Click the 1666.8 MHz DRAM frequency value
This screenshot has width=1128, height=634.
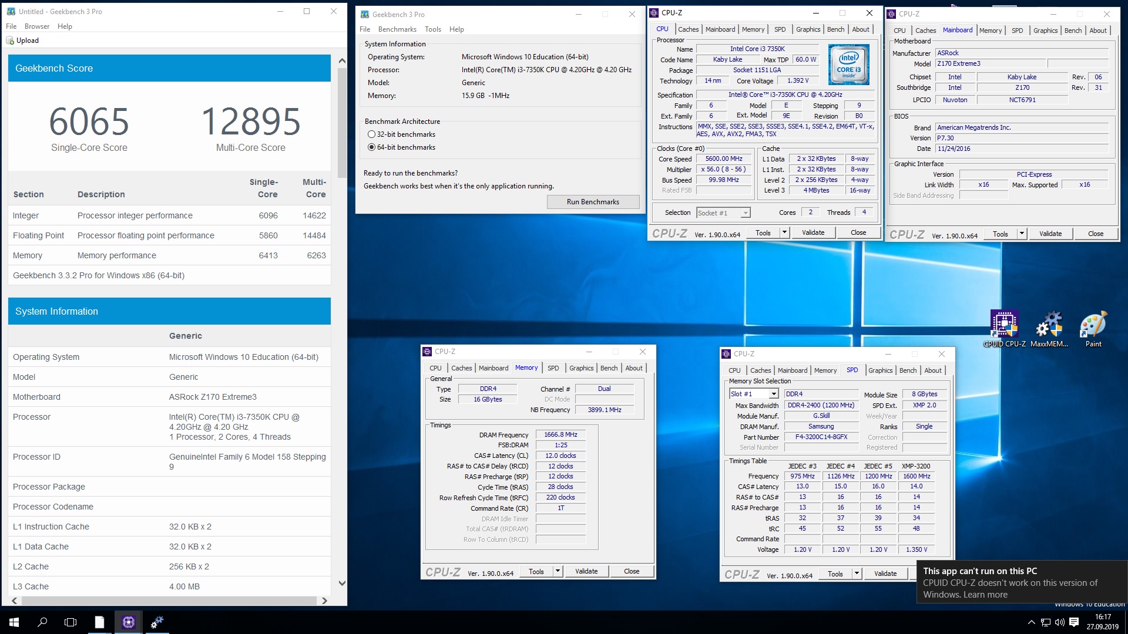point(560,434)
